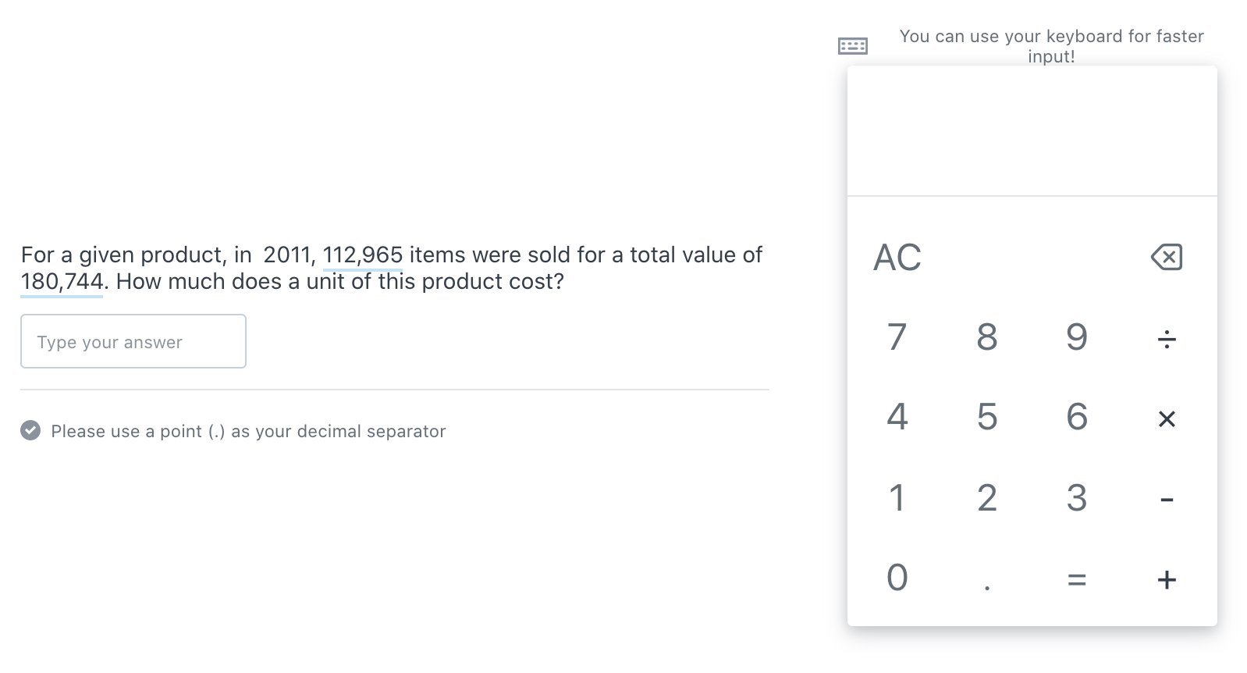This screenshot has width=1247, height=673.
Task: Click the underlined 112,965 number
Action: point(362,255)
